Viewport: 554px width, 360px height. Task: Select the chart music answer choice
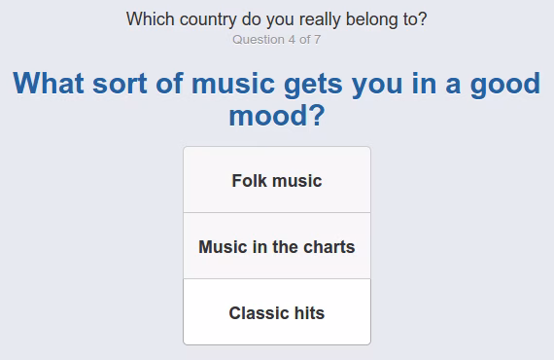277,246
